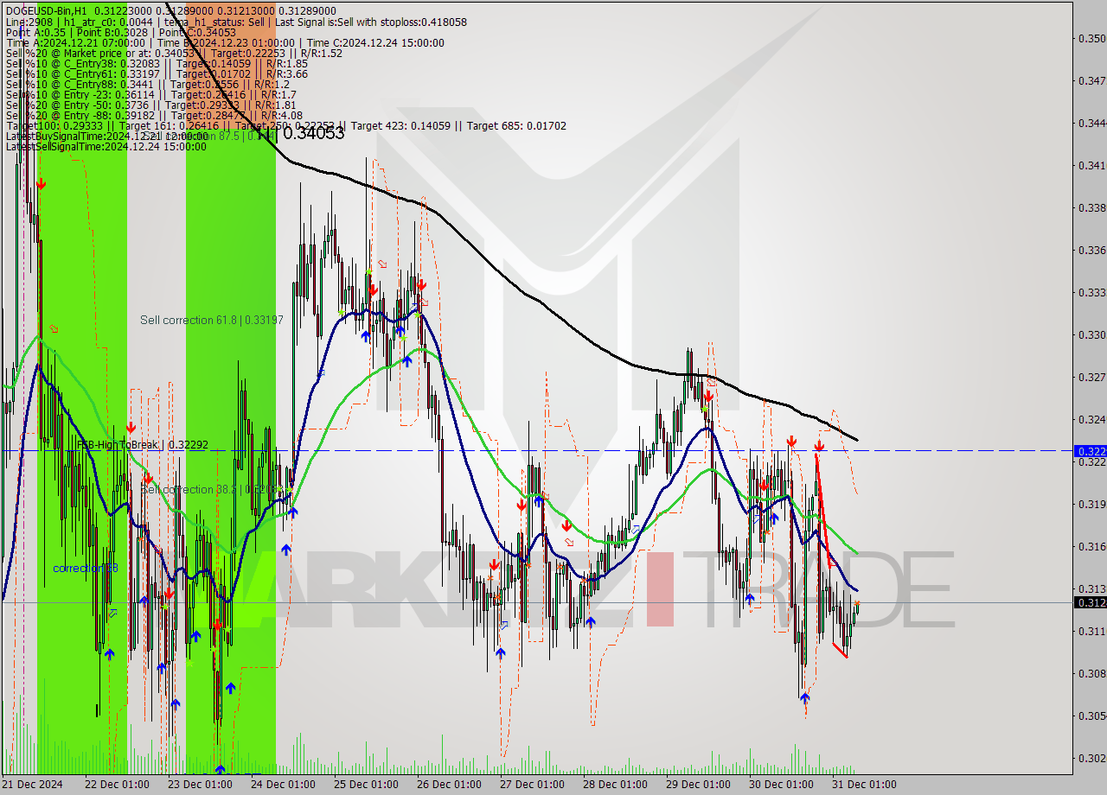
Task: Click the 0.333 price axis label
Action: tap(1091, 292)
